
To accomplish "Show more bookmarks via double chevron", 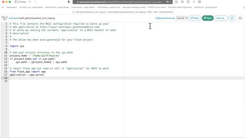I will coord(243,7).
